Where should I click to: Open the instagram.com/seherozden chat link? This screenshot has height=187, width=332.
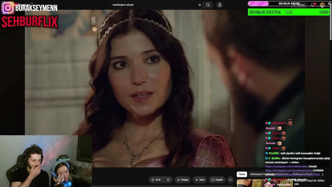click(286, 166)
